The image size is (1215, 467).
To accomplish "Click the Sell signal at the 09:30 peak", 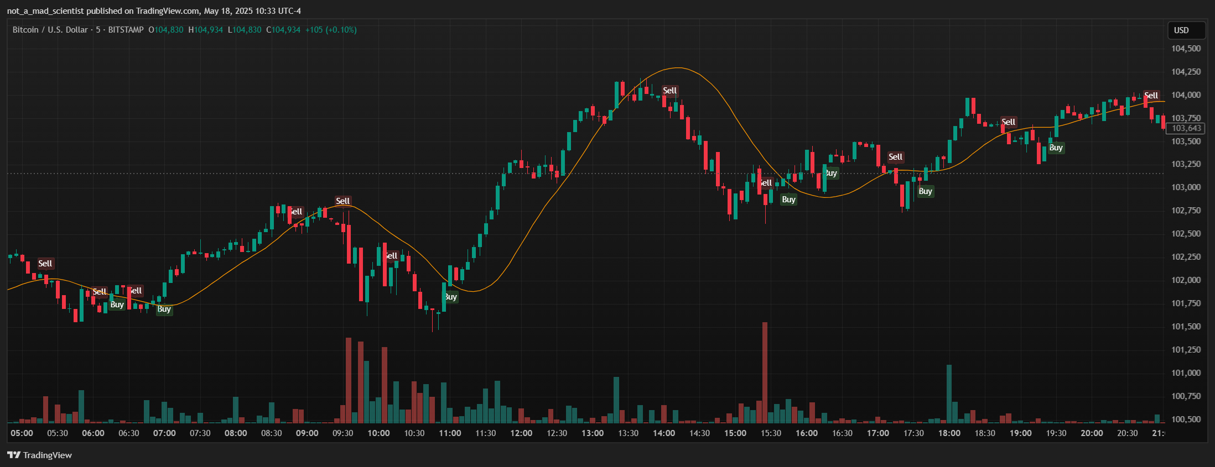I will click(x=343, y=201).
